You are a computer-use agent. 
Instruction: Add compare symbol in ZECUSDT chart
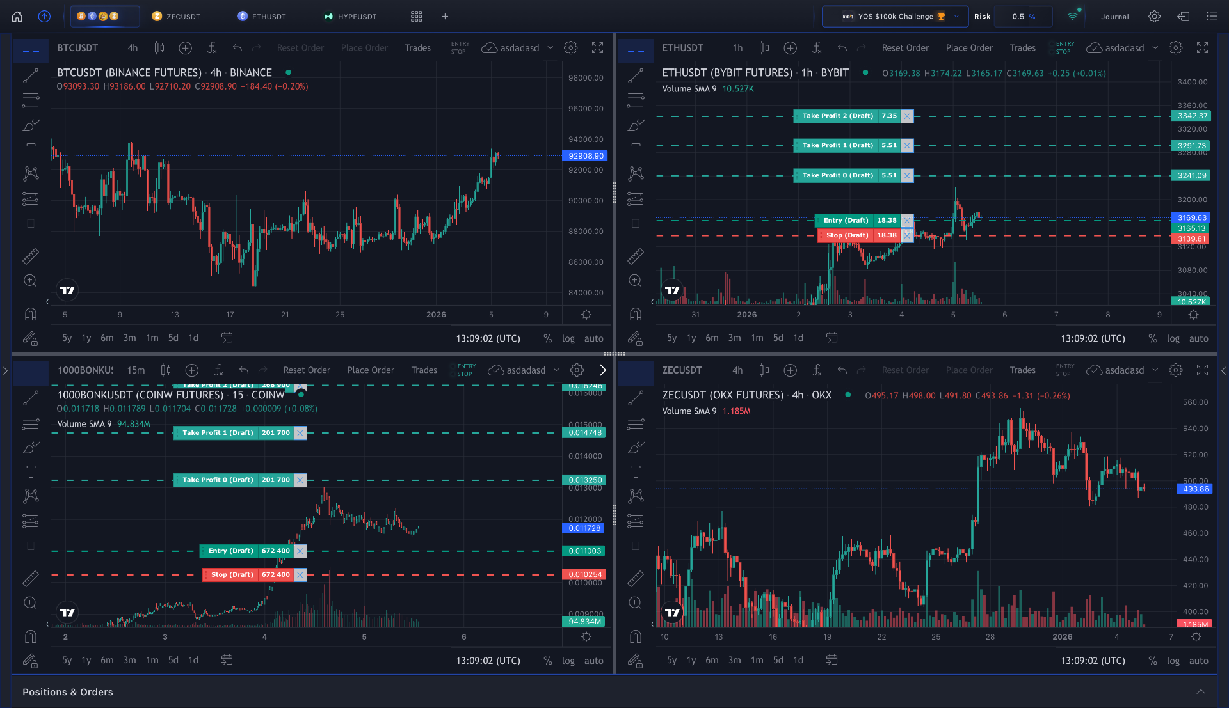pyautogui.click(x=791, y=370)
